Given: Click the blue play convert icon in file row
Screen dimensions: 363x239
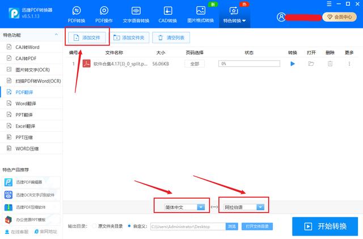Looking at the screenshot, I should click(x=293, y=64).
